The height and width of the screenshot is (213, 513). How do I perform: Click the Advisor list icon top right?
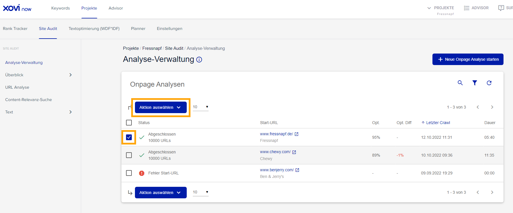pyautogui.click(x=467, y=8)
